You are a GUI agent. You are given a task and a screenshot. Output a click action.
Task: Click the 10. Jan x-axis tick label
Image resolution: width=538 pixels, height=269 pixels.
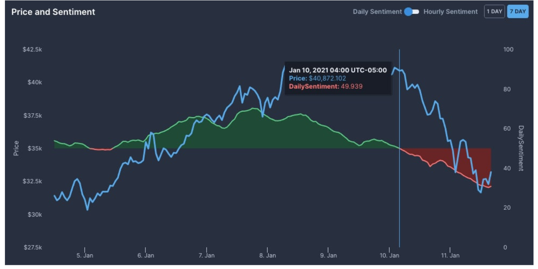[389, 256]
